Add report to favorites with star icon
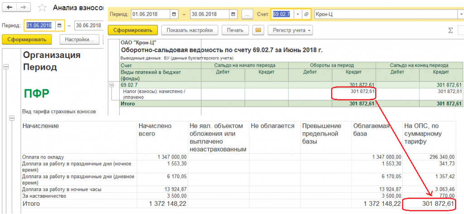This screenshot has width=464, height=214. pyautogui.click(x=42, y=8)
